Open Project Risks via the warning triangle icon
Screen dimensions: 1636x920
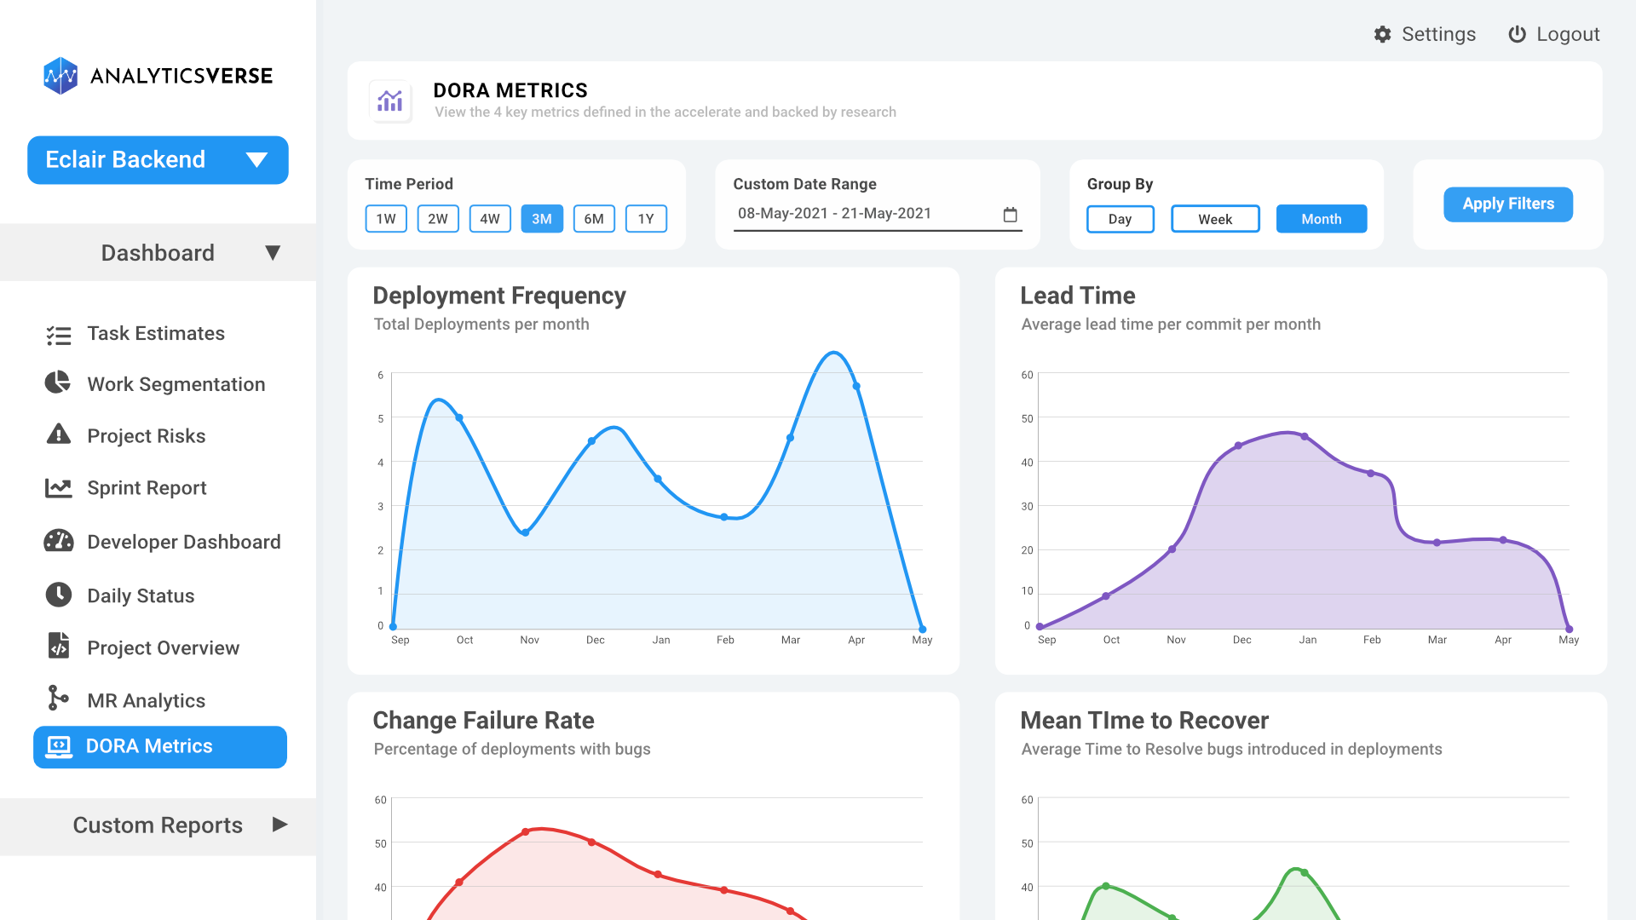(x=56, y=435)
